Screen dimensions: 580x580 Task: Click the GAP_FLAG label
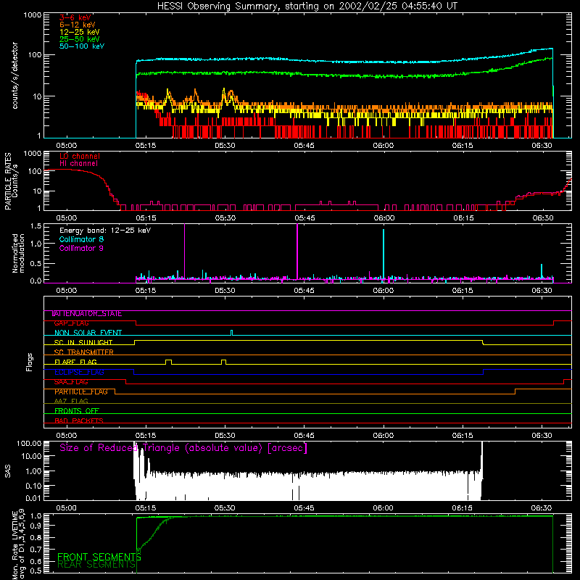[x=71, y=323]
